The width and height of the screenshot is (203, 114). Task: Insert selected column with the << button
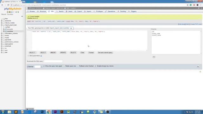[x=154, y=57]
